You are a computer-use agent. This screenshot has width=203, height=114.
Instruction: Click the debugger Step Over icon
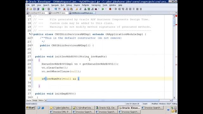120,9
